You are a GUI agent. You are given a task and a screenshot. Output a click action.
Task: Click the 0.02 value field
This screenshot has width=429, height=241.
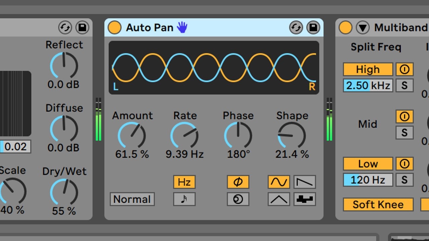click(15, 147)
